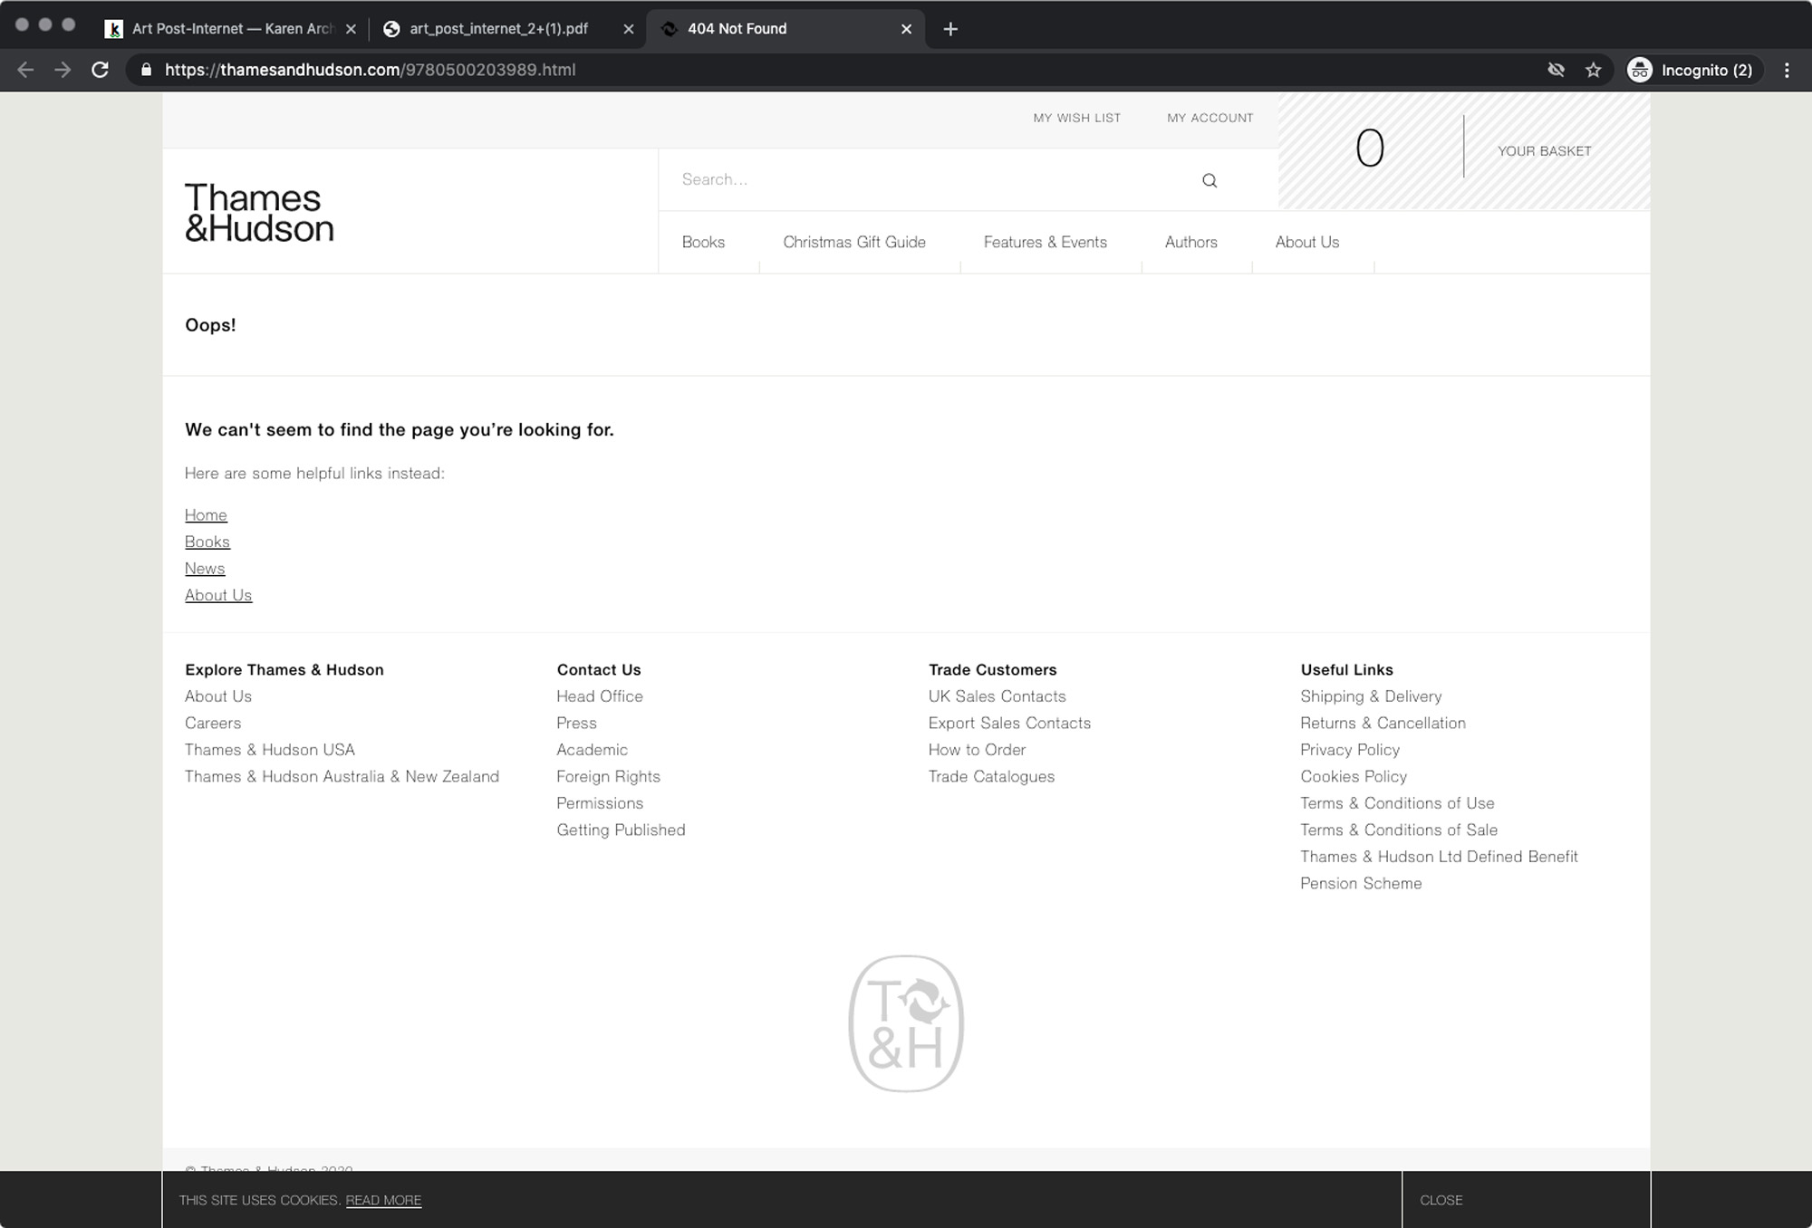Screen dimensions: 1812x1228
Task: Click the tracking-blocked eye icon in address bar
Action: 1556,70
